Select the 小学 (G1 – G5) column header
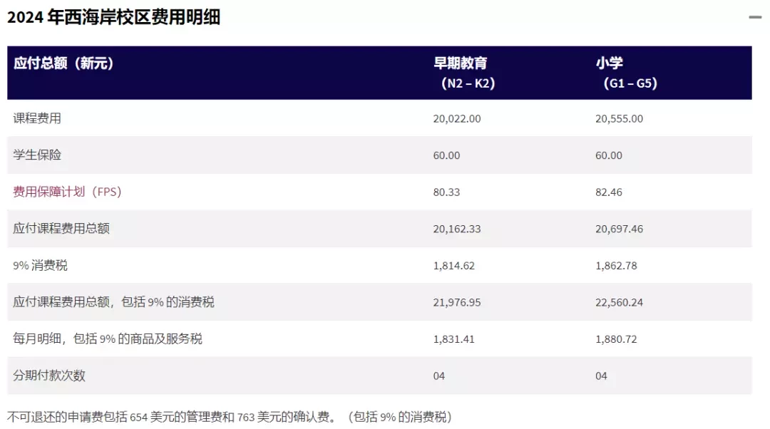The width and height of the screenshot is (770, 429). click(x=626, y=73)
